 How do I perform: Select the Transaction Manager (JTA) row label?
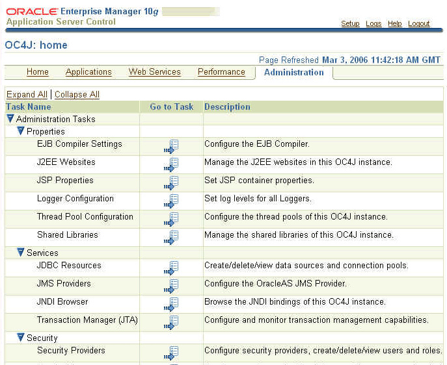click(88, 320)
